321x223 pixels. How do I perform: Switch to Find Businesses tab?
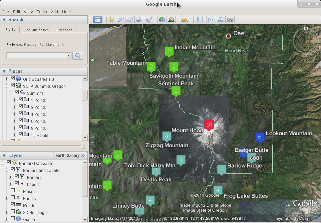pos(36,30)
